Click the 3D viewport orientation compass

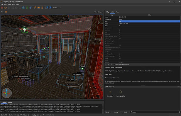7,93
